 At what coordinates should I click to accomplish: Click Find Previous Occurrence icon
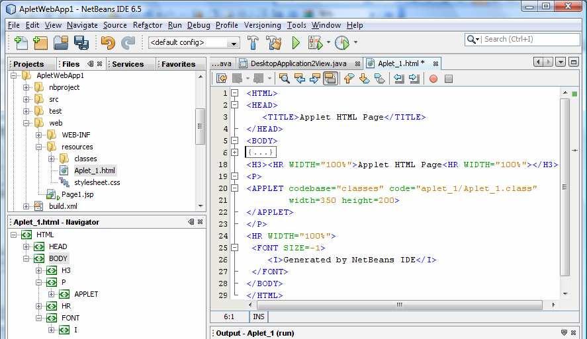coord(300,79)
